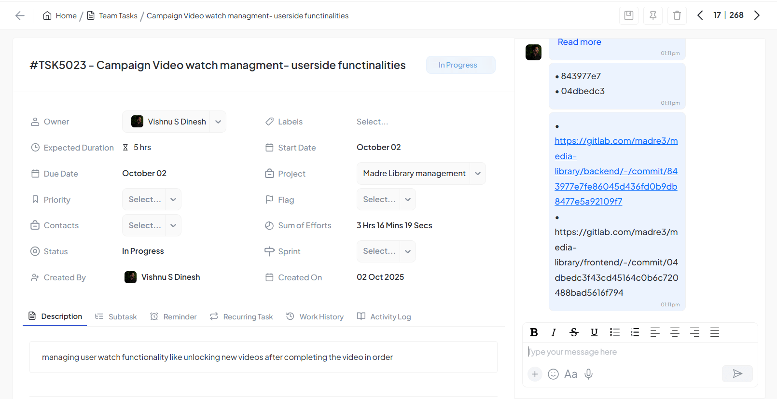This screenshot has width=777, height=399.
Task: Select Vishnu S Dinesh in Owner field
Action: (169, 122)
